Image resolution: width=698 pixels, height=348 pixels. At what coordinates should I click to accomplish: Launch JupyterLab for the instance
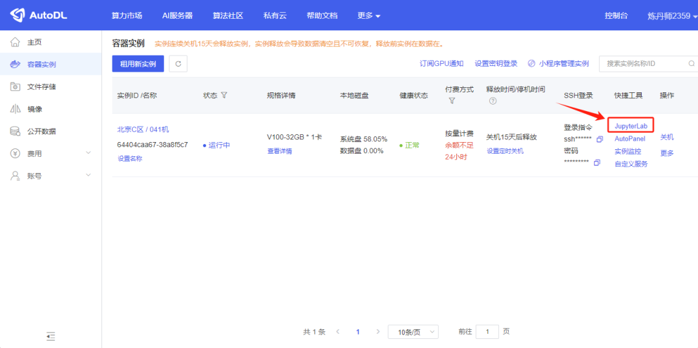click(630, 126)
